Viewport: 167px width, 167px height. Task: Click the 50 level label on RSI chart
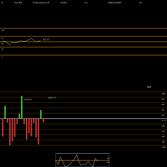pos(2,44)
